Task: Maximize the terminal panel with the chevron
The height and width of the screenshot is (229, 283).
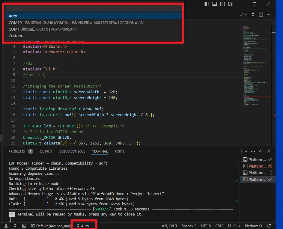Action: 261,151
